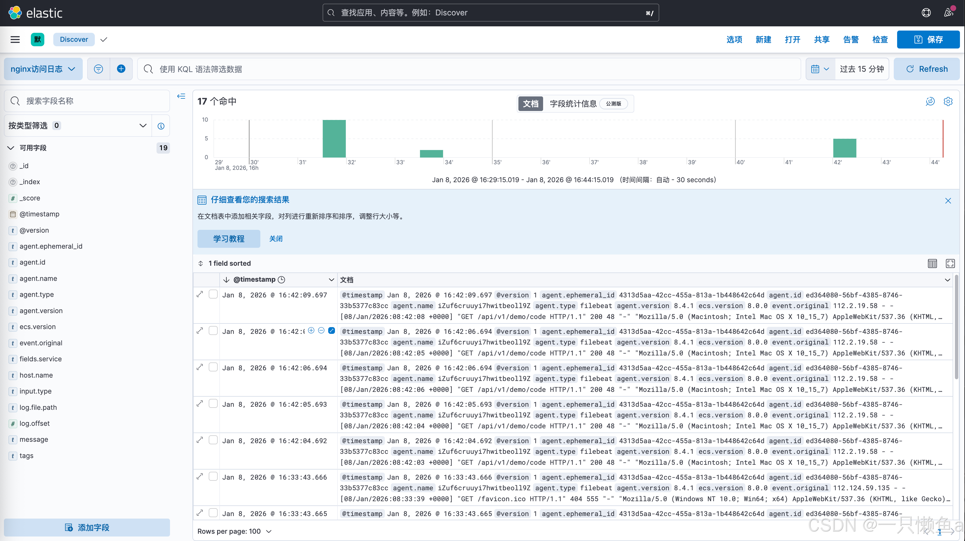Viewport: 965px width, 541px height.
Task: Collapse the field sidebar with arrow icon
Action: (x=181, y=97)
